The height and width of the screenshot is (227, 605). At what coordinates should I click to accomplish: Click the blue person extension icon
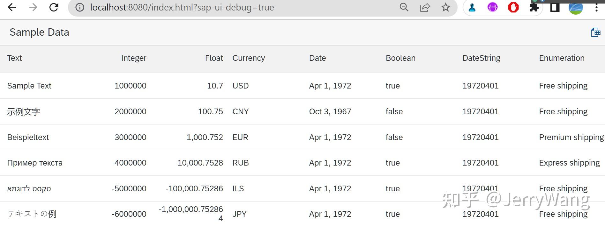472,7
